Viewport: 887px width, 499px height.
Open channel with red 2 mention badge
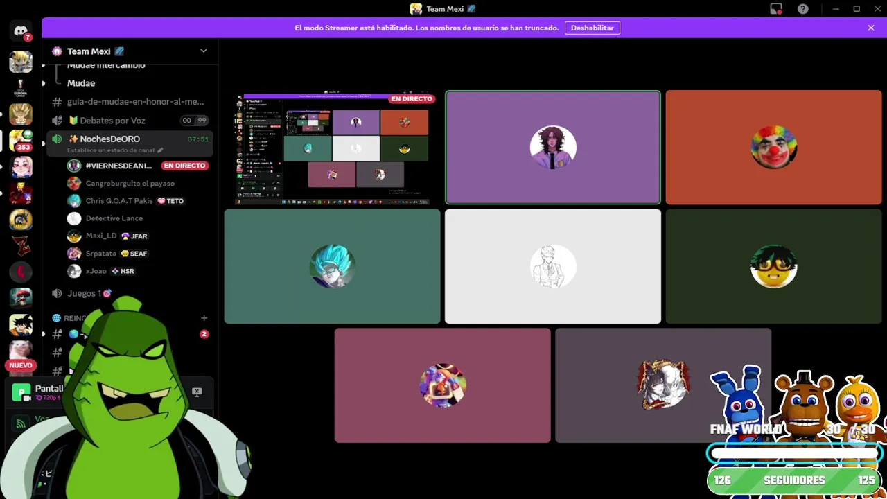(130, 334)
